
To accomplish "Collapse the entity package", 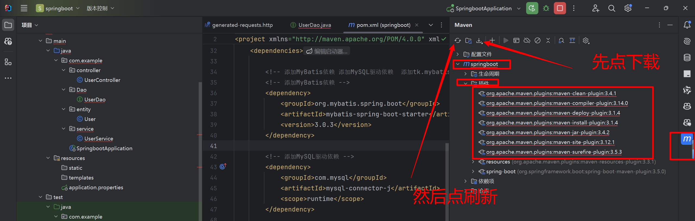I will (64, 109).
